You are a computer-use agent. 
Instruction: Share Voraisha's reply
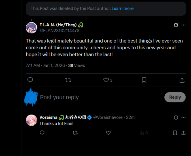click(183, 133)
